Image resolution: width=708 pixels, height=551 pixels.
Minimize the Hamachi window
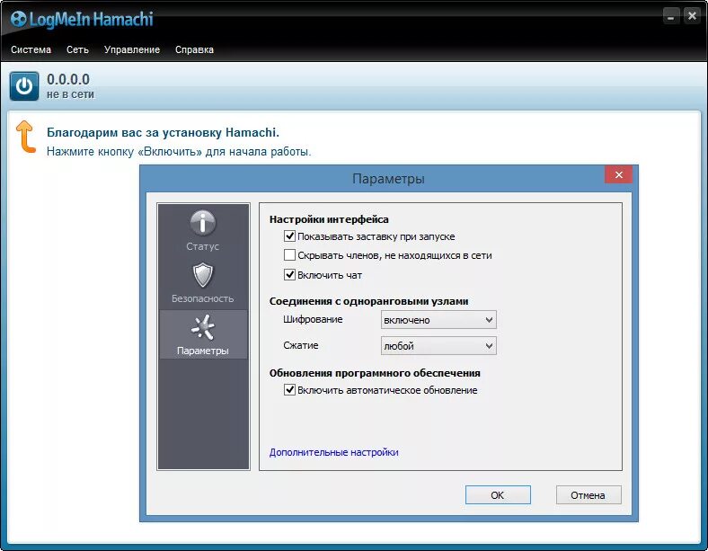(x=671, y=16)
